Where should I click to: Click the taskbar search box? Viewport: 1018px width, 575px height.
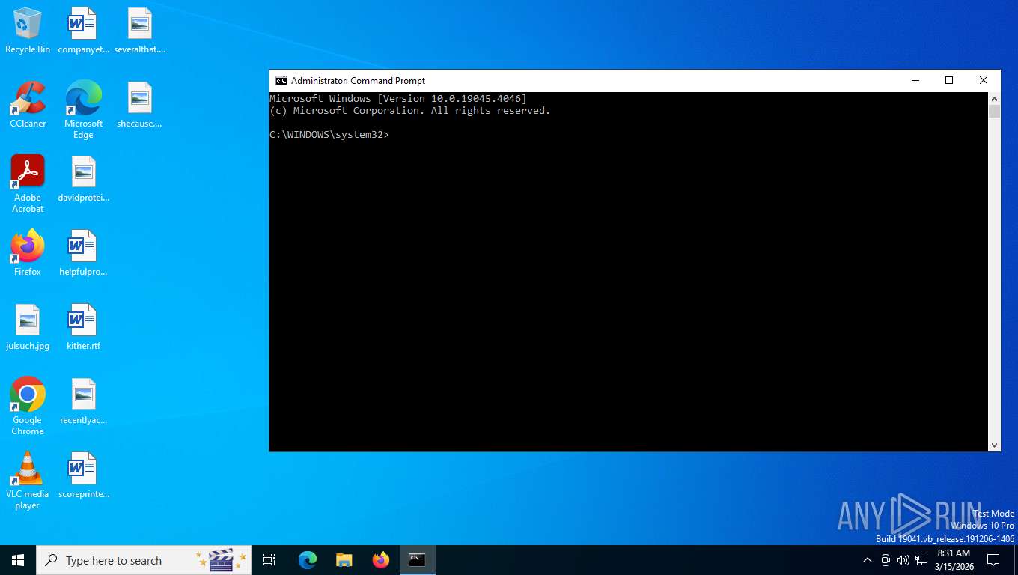click(144, 560)
